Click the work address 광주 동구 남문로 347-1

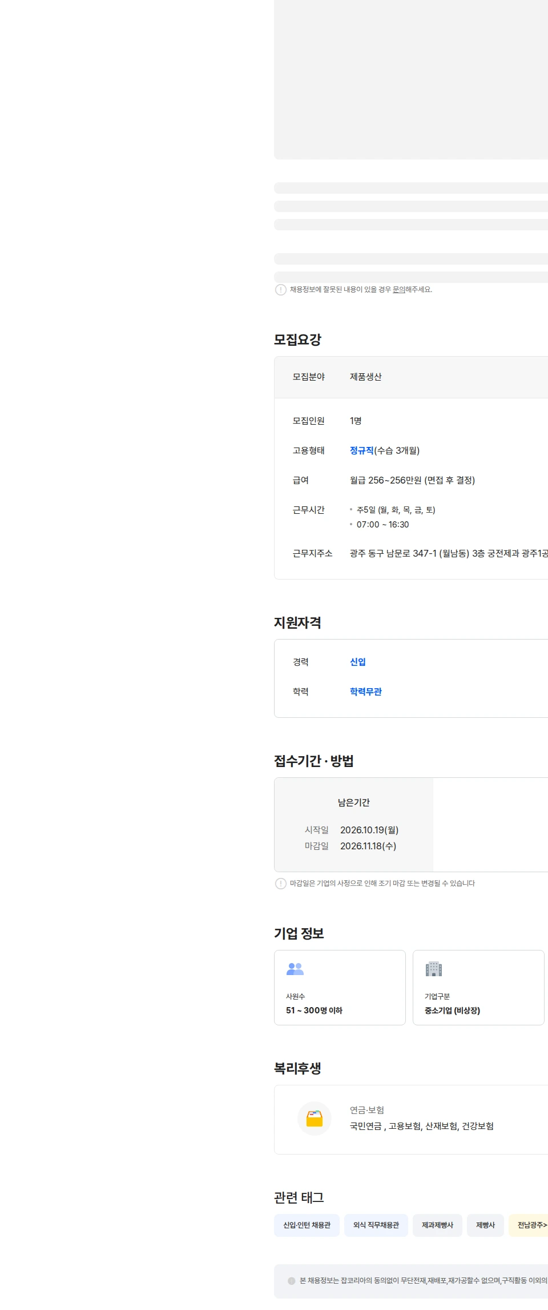tap(449, 553)
